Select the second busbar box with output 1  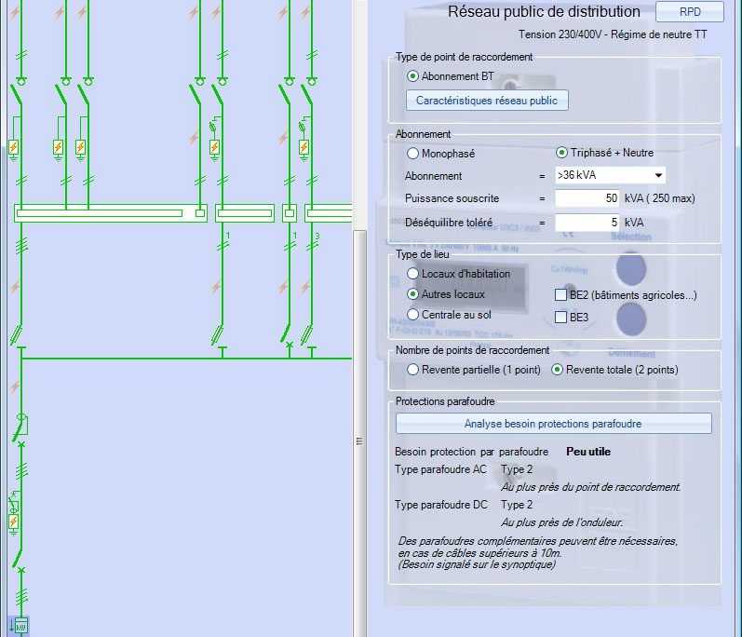click(x=245, y=213)
